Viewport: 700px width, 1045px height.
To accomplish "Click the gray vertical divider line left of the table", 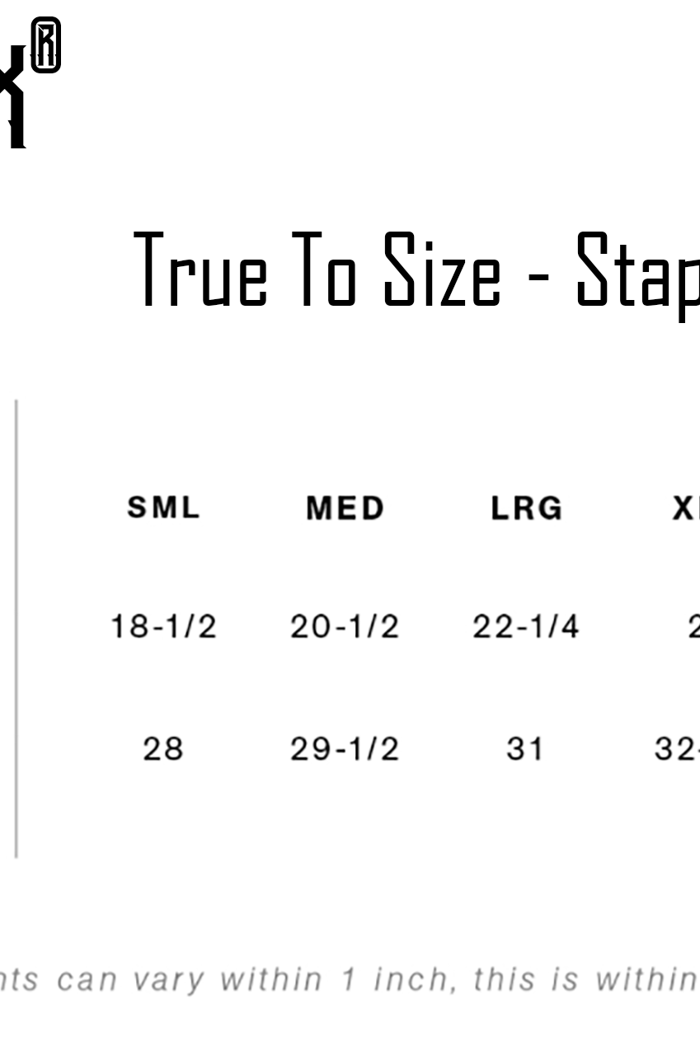I will [16, 628].
